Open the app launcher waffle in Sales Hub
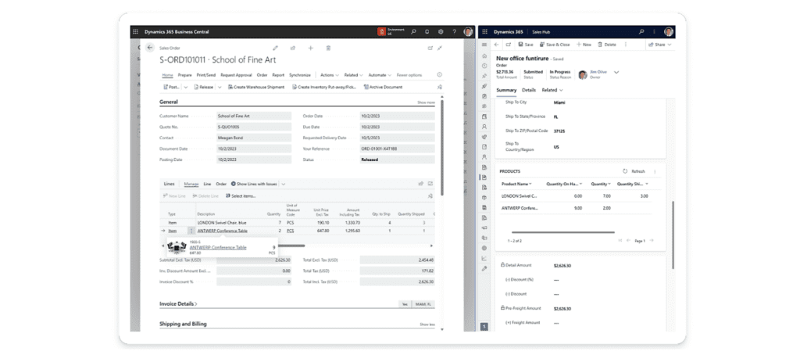 coord(485,31)
